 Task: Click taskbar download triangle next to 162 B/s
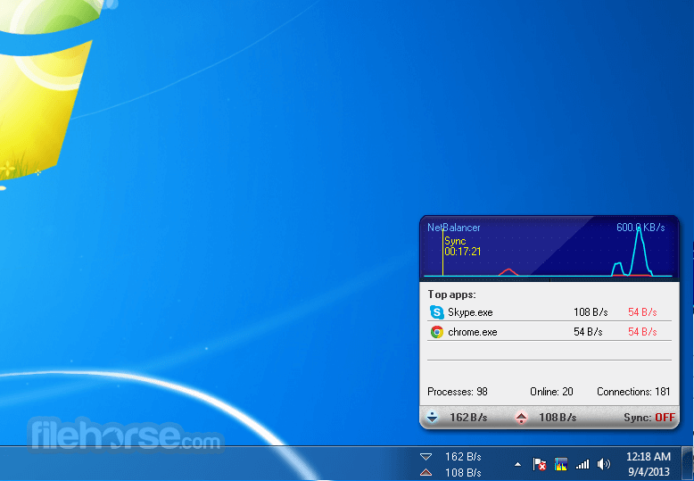click(425, 457)
